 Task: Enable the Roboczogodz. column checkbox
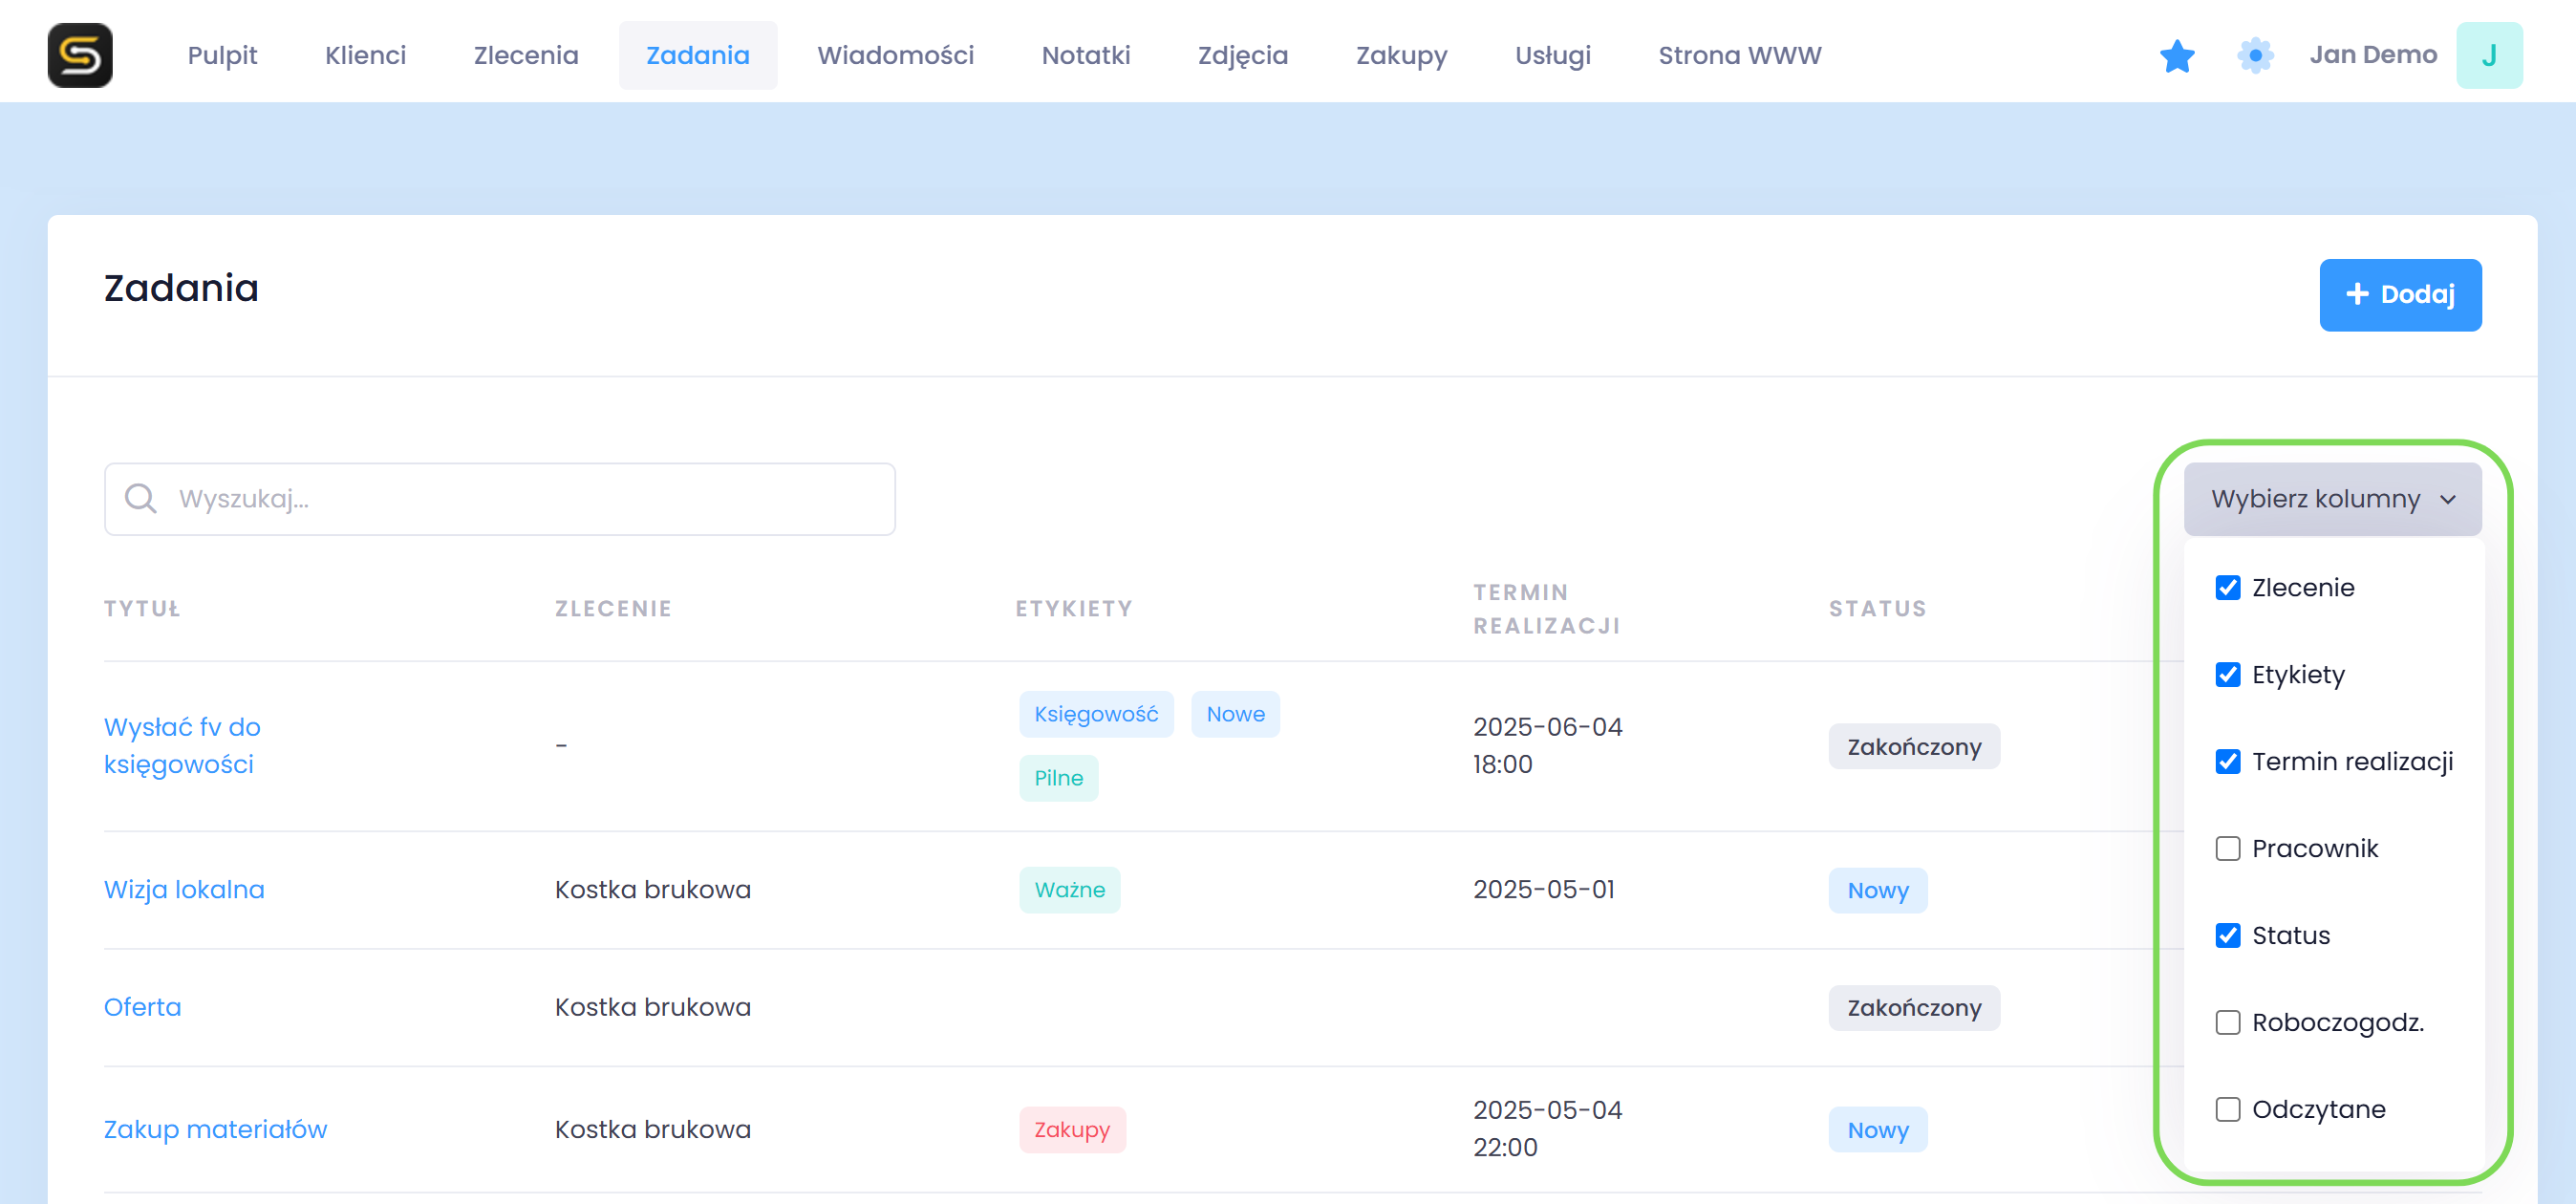(x=2227, y=1022)
